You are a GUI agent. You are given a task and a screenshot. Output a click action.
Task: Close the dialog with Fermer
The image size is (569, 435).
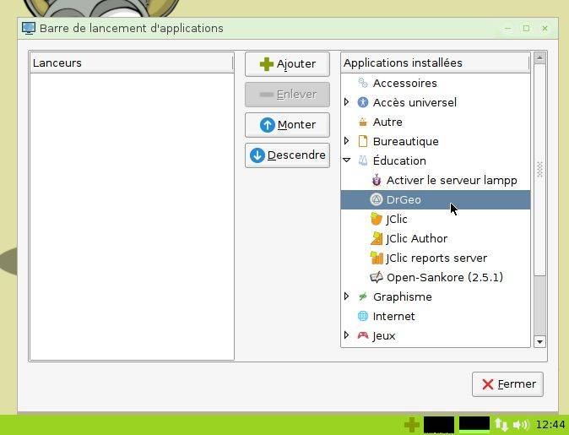click(507, 384)
